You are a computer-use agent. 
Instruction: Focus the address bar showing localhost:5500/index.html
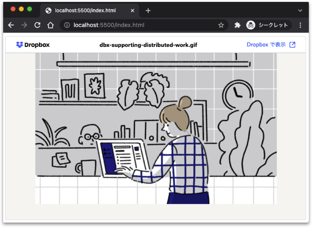[x=144, y=25]
